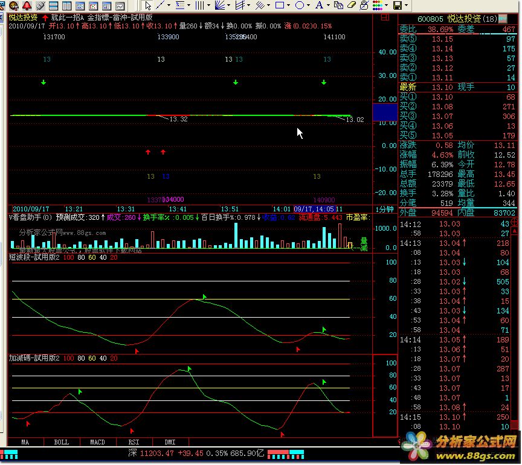Click the red alarm bell icon

tap(27, 5)
